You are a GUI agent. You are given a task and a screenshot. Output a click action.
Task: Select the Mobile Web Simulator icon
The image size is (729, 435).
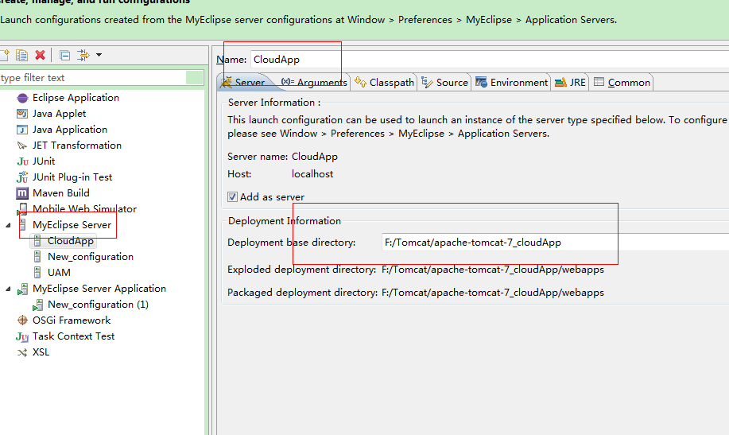pos(22,209)
